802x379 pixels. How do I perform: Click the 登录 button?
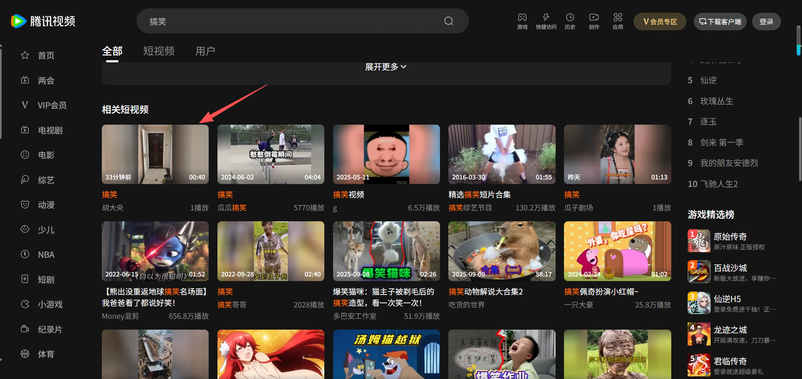tap(766, 22)
